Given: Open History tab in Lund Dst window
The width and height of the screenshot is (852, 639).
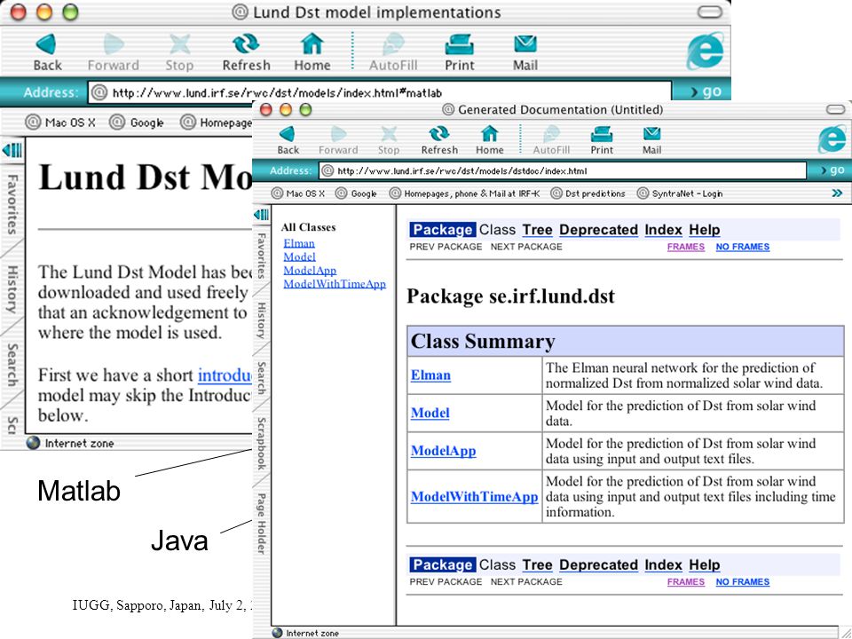Looking at the screenshot, I should coord(12,289).
